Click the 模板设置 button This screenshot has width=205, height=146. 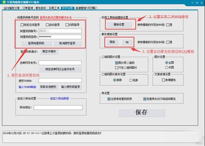[118, 25]
